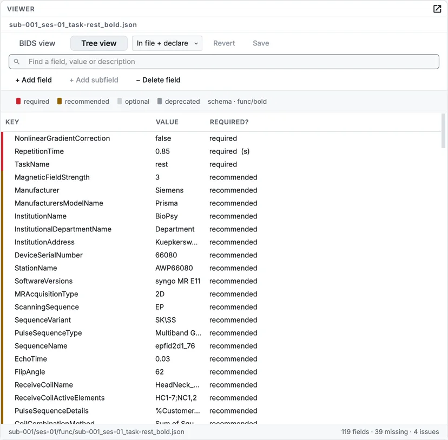The width and height of the screenshot is (448, 440).
Task: Click the deprecated legend swatch
Action: coord(160,102)
